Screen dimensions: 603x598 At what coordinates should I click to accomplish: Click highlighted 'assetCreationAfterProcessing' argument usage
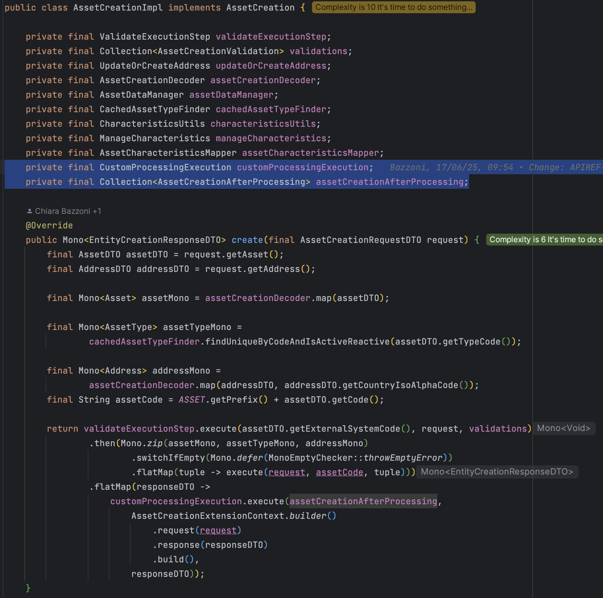[x=363, y=501]
